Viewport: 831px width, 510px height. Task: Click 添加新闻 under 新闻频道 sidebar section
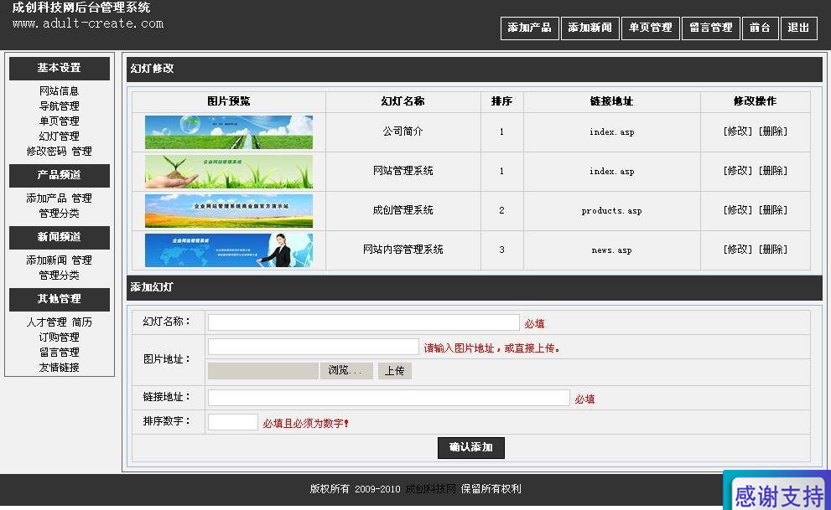click(x=46, y=260)
